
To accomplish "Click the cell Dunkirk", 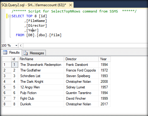I will coord(41,104).
